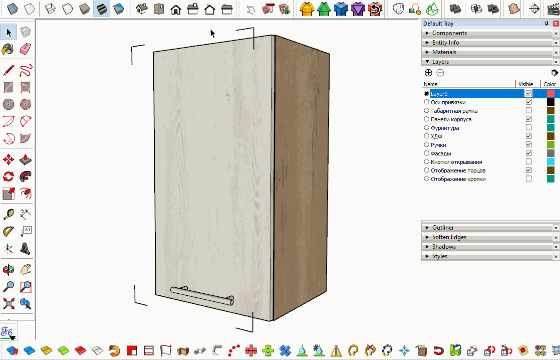Hide the Ручки layer

528,145
